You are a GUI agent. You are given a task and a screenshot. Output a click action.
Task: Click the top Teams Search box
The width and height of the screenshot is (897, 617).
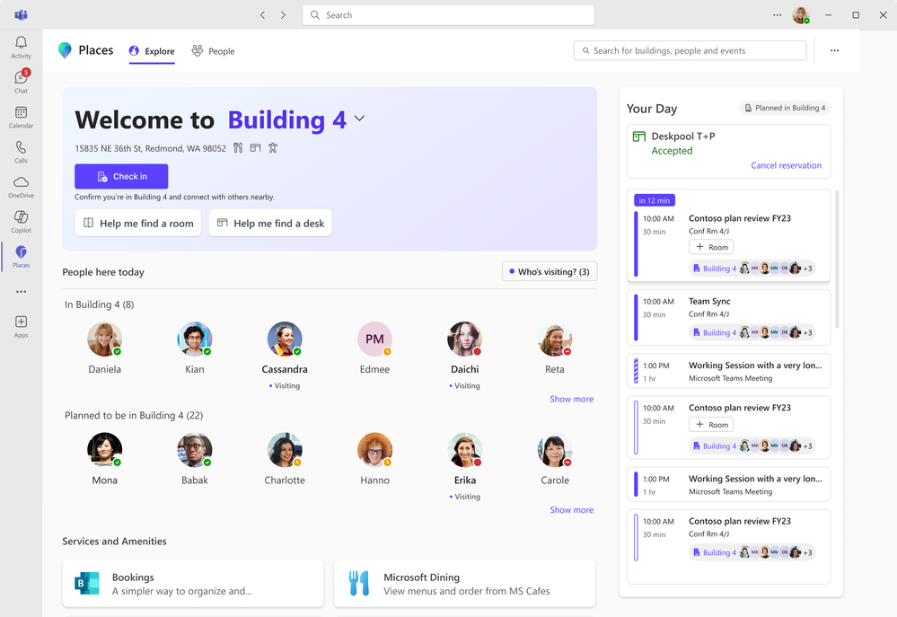(x=449, y=15)
